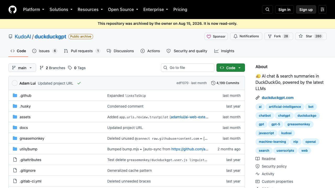The width and height of the screenshot is (335, 188).
Task: Click the machine-learning topic tag
Action: [272, 142]
